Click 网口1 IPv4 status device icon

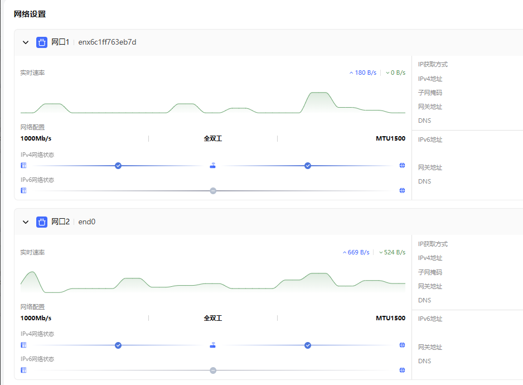click(23, 165)
